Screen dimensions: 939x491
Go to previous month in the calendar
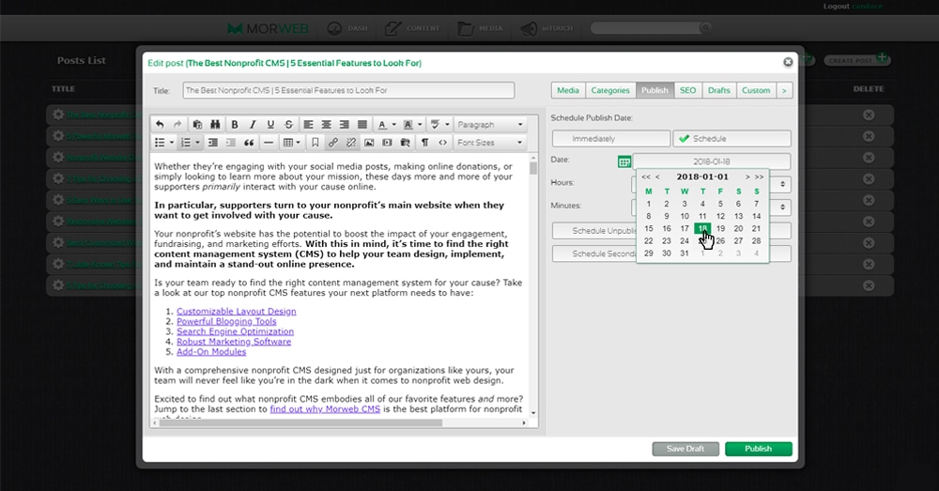point(657,177)
